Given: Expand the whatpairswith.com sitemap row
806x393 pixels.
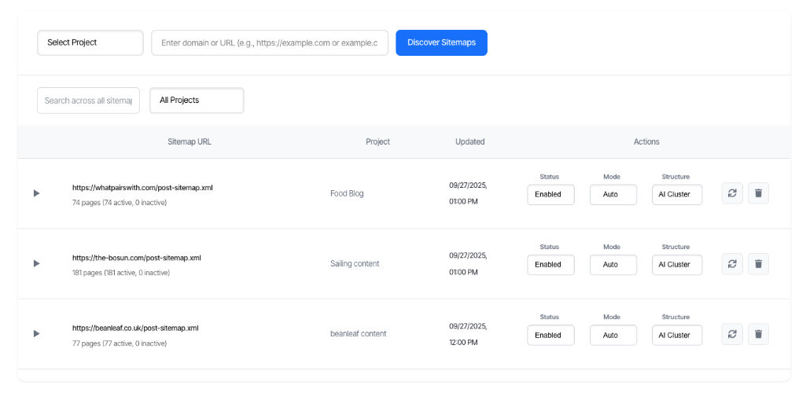Looking at the screenshot, I should (x=36, y=193).
